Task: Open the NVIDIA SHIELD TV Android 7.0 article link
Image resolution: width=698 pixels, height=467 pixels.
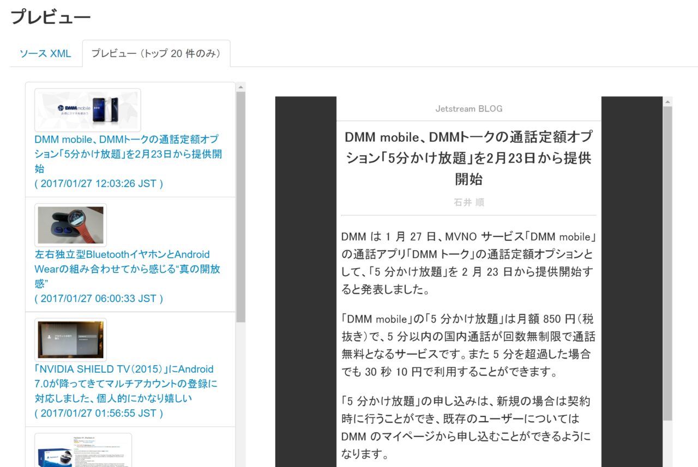Action: coord(125,384)
